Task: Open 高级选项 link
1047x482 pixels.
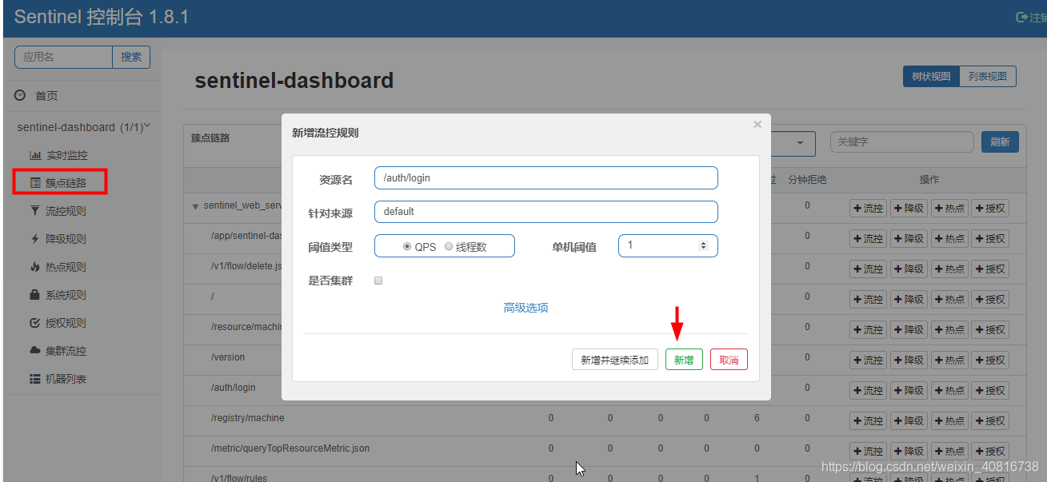Action: click(x=525, y=308)
